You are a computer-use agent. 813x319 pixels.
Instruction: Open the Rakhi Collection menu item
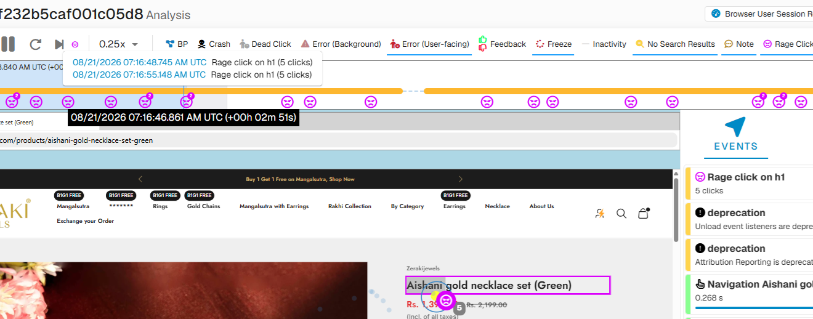click(350, 206)
